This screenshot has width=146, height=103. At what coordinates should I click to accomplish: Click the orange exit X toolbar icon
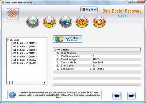click(x=99, y=22)
